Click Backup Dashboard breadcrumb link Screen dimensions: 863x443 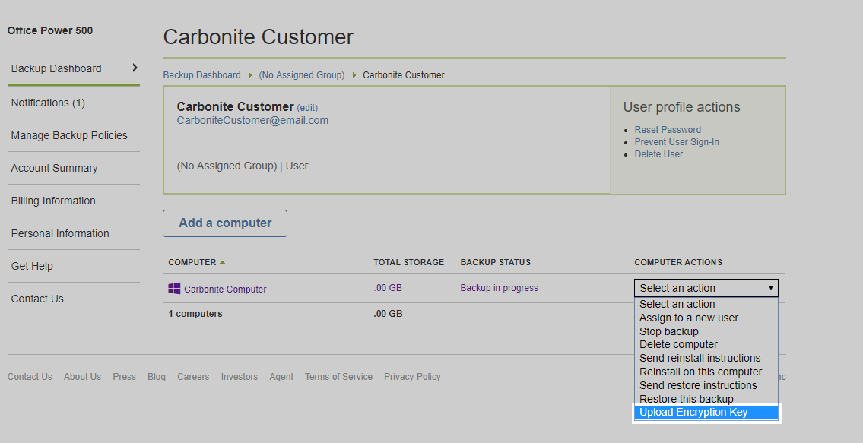click(201, 75)
